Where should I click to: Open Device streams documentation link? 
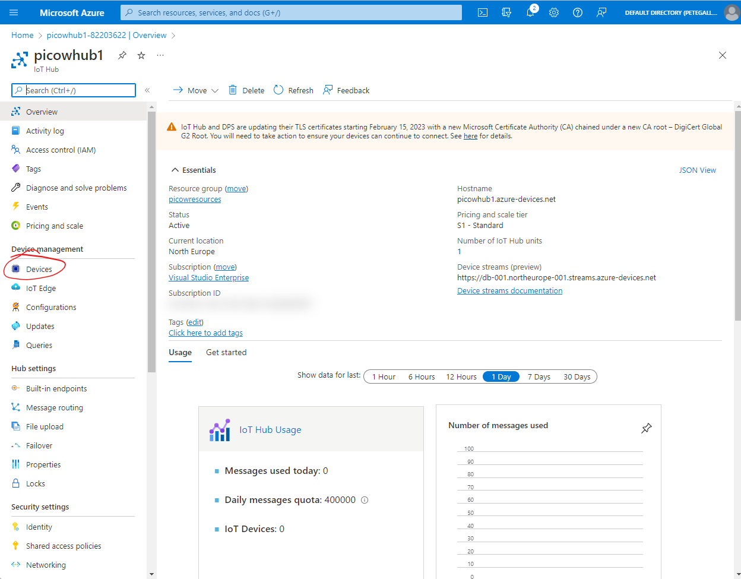tap(509, 291)
